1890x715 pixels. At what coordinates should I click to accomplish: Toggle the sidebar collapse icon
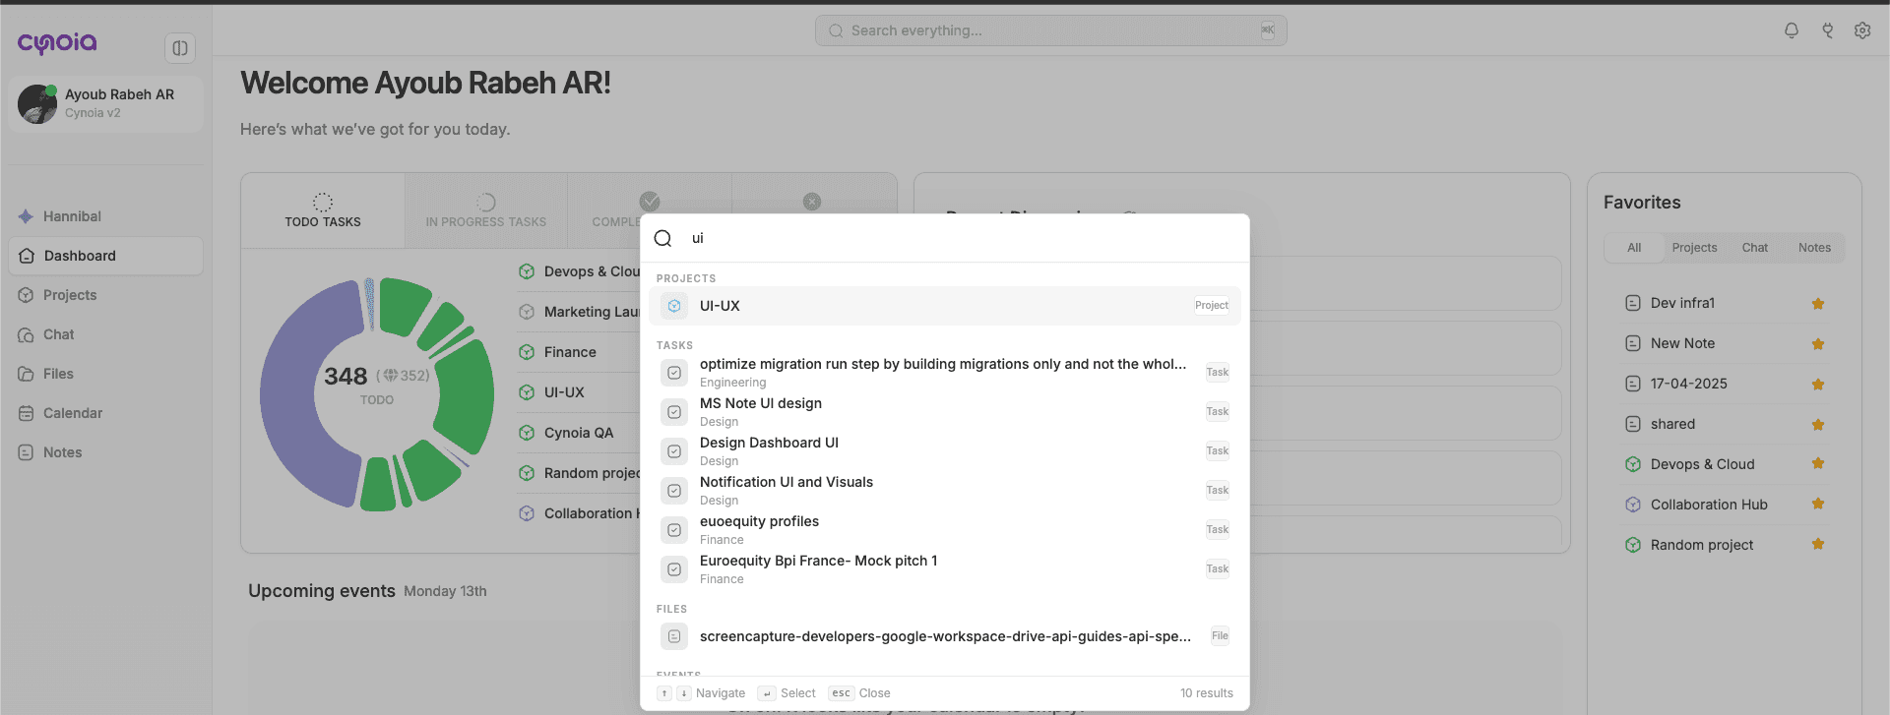180,47
